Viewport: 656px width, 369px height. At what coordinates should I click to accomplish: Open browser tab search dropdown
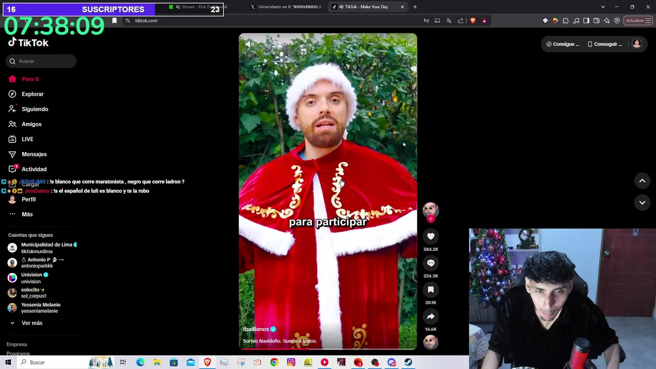point(603,7)
